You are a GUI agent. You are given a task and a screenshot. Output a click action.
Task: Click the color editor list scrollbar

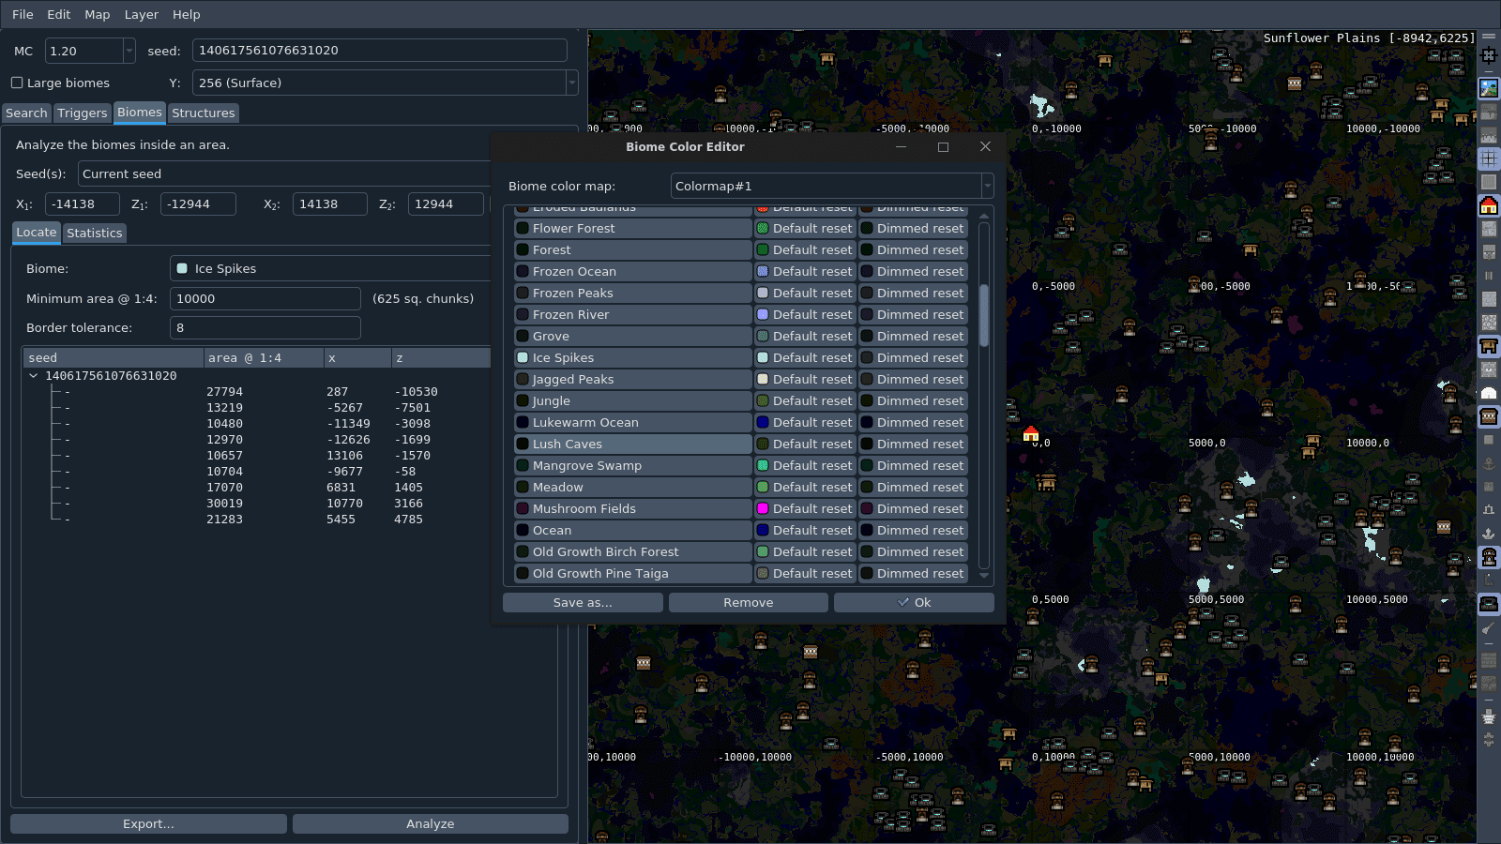984,315
